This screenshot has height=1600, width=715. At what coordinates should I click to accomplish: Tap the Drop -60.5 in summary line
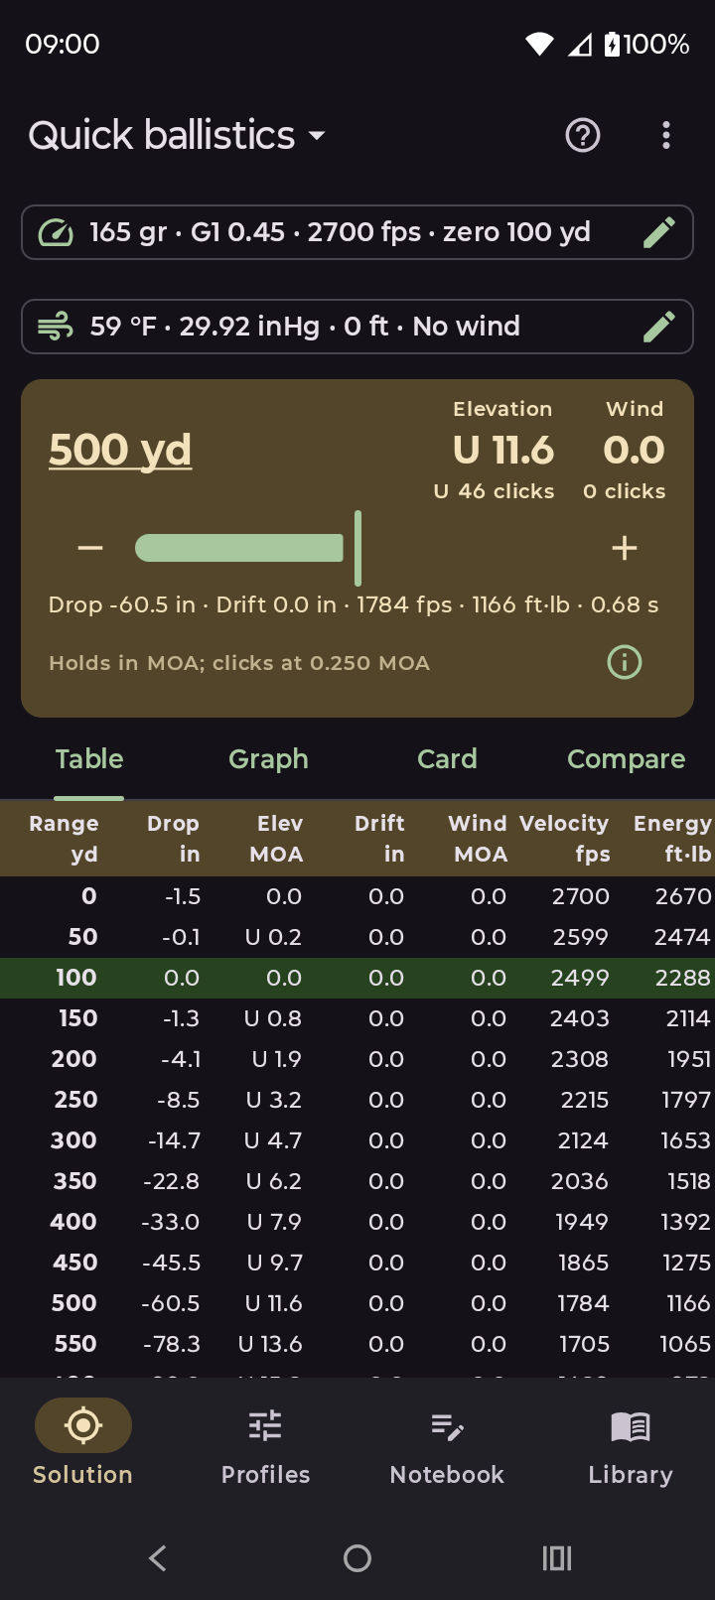354,605
